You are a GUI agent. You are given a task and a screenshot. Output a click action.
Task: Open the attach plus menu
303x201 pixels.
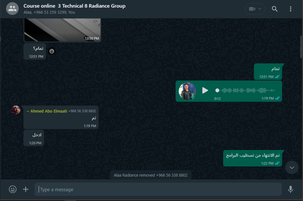pos(25,189)
